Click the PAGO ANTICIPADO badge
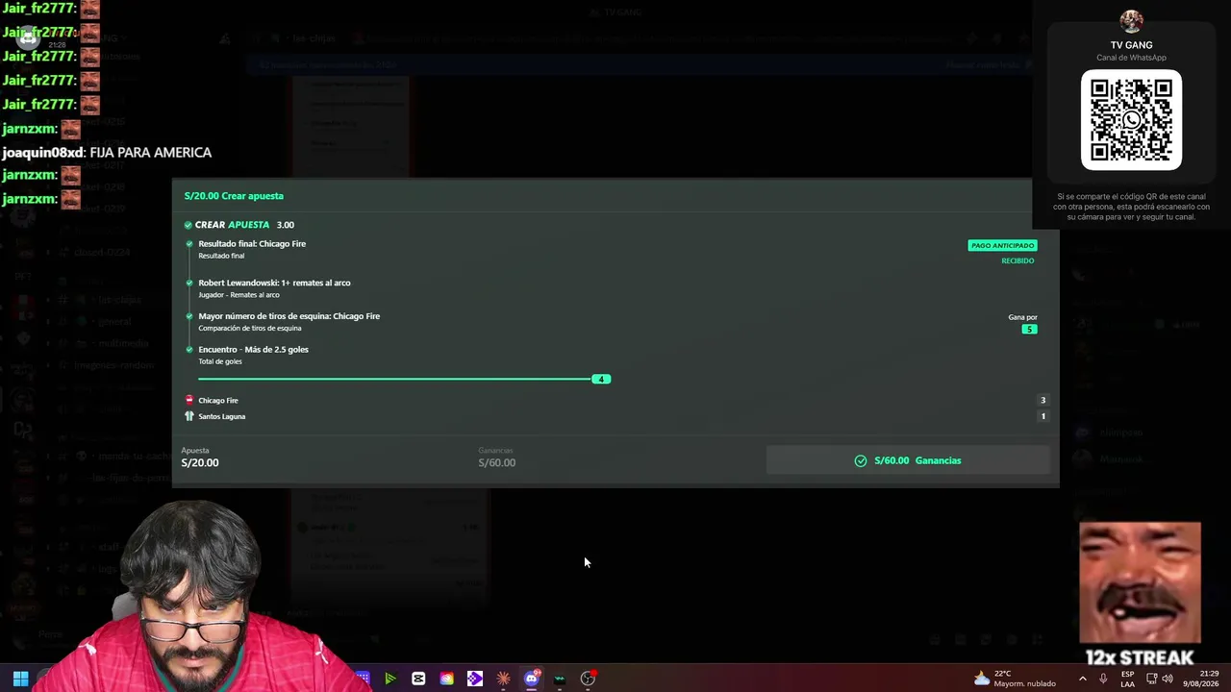The height and width of the screenshot is (692, 1231). 1002,245
